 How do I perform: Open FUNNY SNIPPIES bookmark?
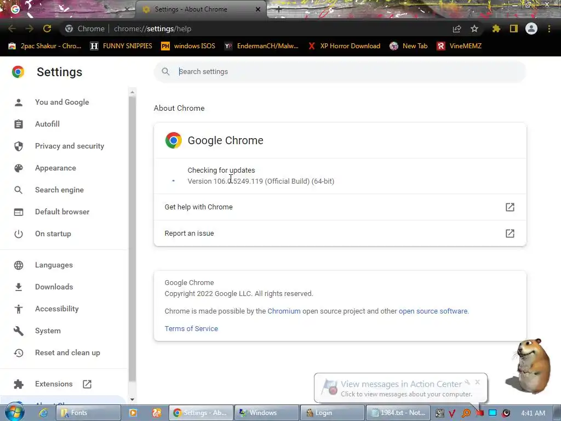(x=121, y=46)
